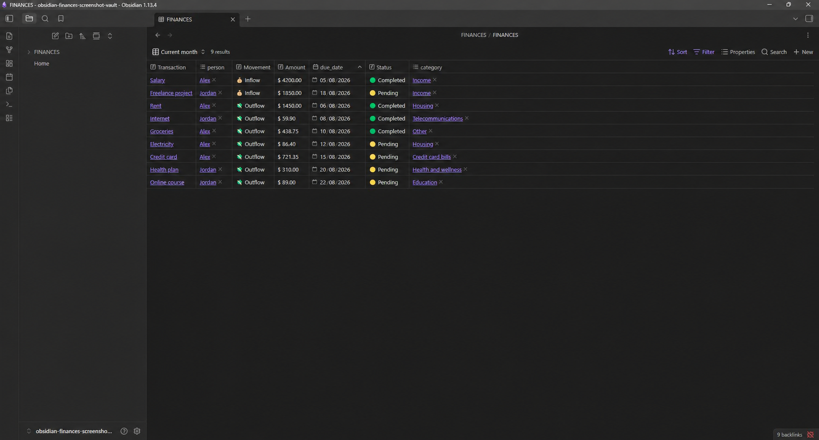Change the file sort order icon
The width and height of the screenshot is (819, 440).
(82, 36)
